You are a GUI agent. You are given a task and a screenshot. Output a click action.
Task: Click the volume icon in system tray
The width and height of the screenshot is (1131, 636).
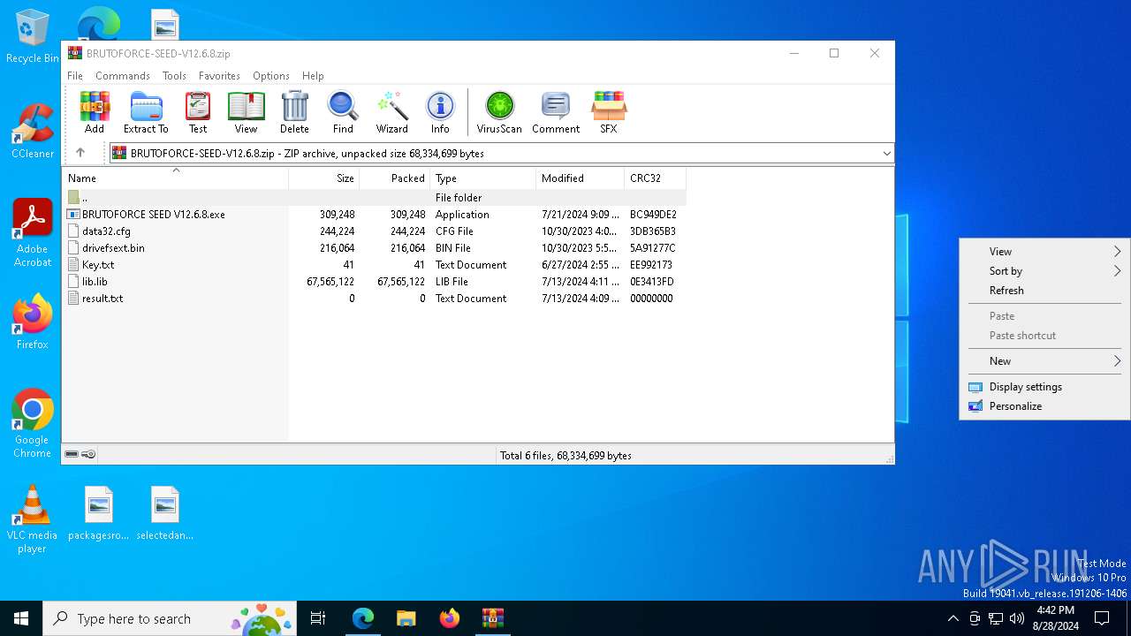point(1017,618)
